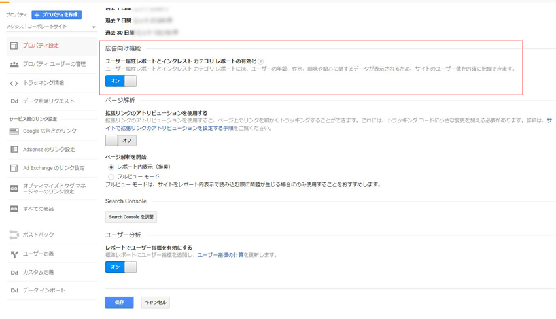Click the Dd icon beside データ インポート
Screen dimensions: 556x319
pos(14,290)
